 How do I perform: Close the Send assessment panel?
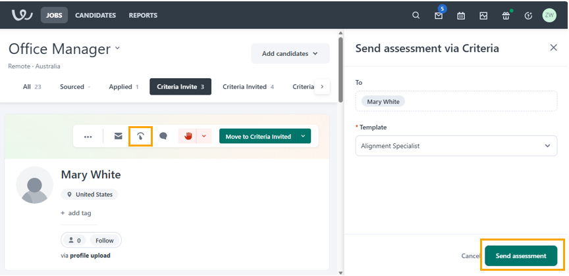pyautogui.click(x=553, y=48)
